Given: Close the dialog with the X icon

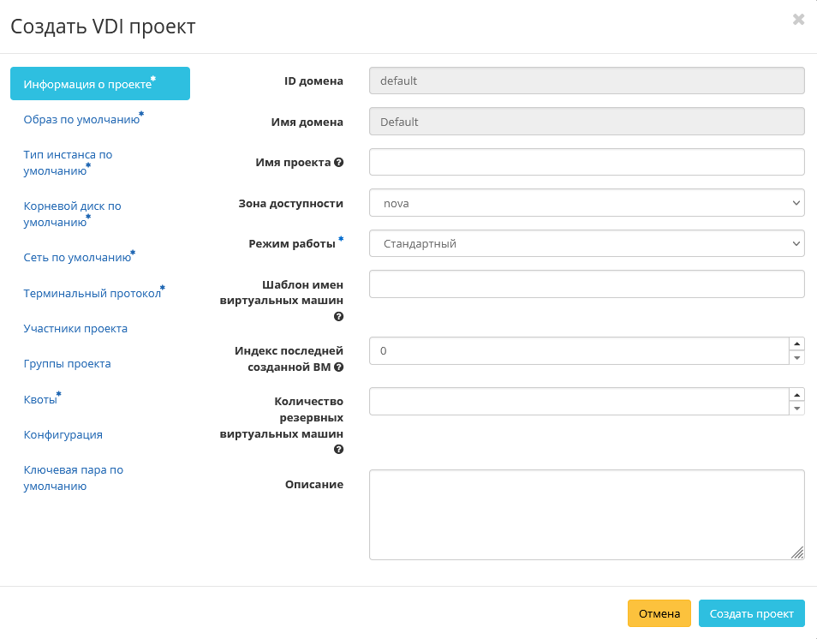Looking at the screenshot, I should [x=798, y=20].
